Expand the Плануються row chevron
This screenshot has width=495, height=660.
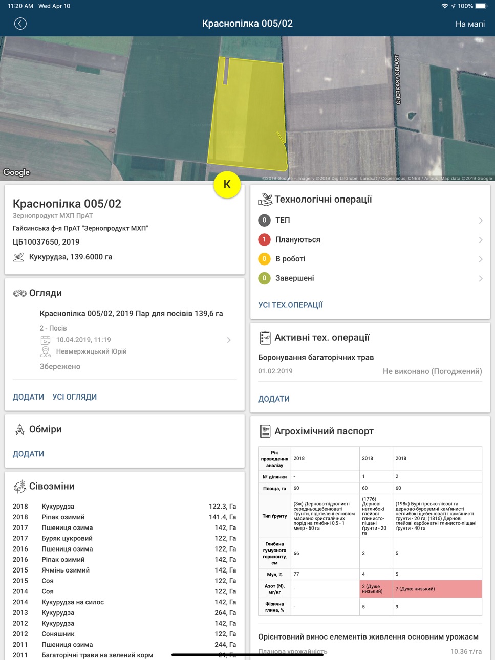[x=480, y=240]
